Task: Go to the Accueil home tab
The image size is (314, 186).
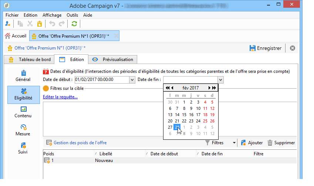Action: [x=16, y=36]
